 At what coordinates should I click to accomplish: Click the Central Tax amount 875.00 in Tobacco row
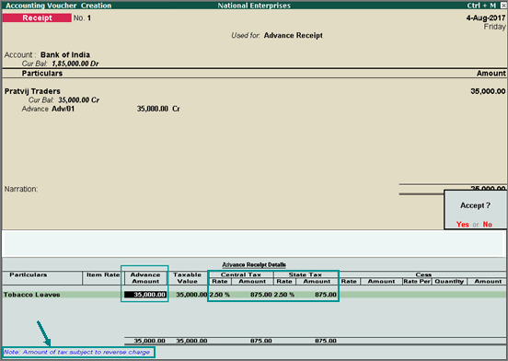pyautogui.click(x=261, y=295)
